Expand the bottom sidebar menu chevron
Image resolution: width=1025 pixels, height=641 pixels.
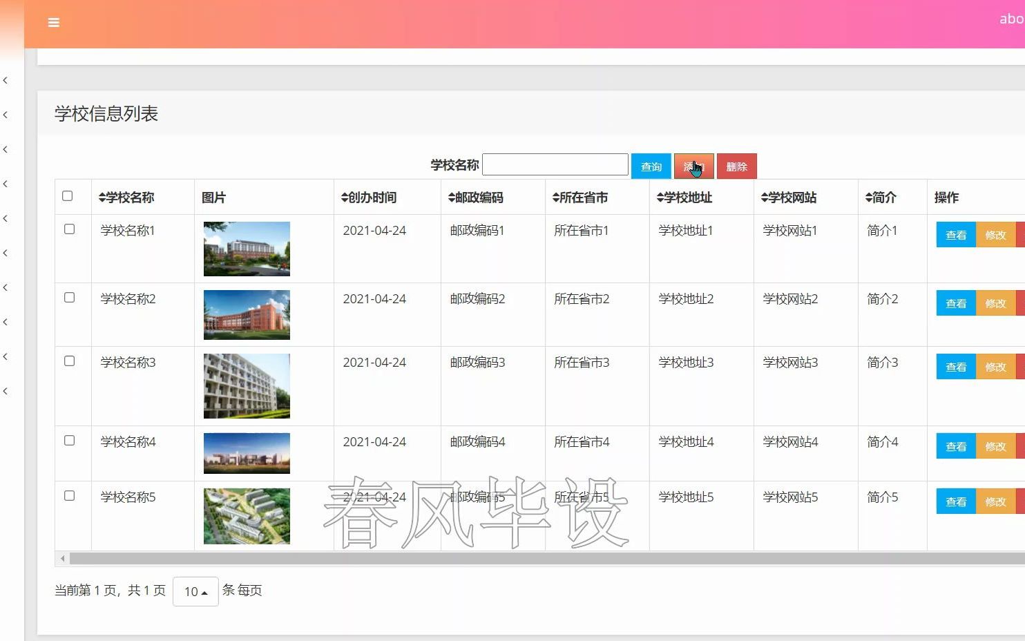[x=6, y=391]
